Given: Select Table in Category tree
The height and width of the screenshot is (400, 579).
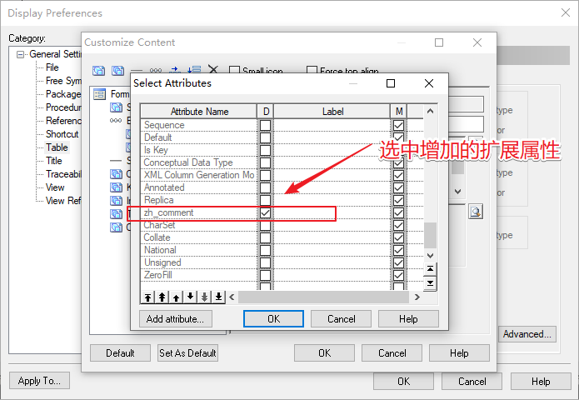Looking at the screenshot, I should tap(57, 147).
